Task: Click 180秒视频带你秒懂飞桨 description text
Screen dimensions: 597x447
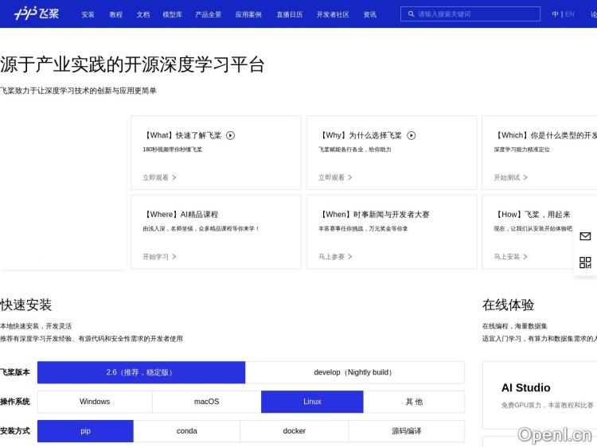Action: tap(173, 150)
